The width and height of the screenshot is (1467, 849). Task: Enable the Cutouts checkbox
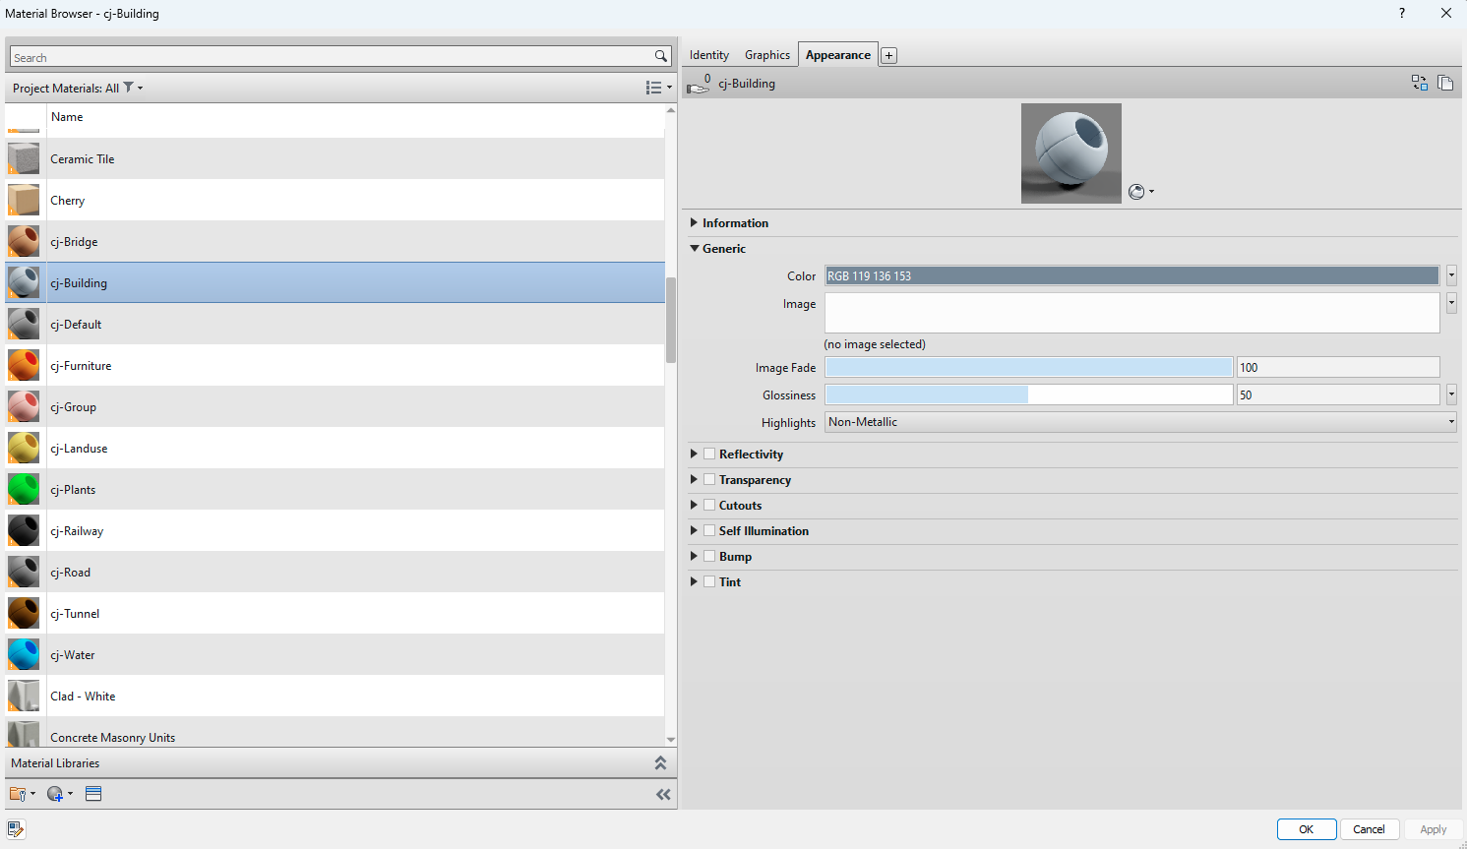(709, 505)
